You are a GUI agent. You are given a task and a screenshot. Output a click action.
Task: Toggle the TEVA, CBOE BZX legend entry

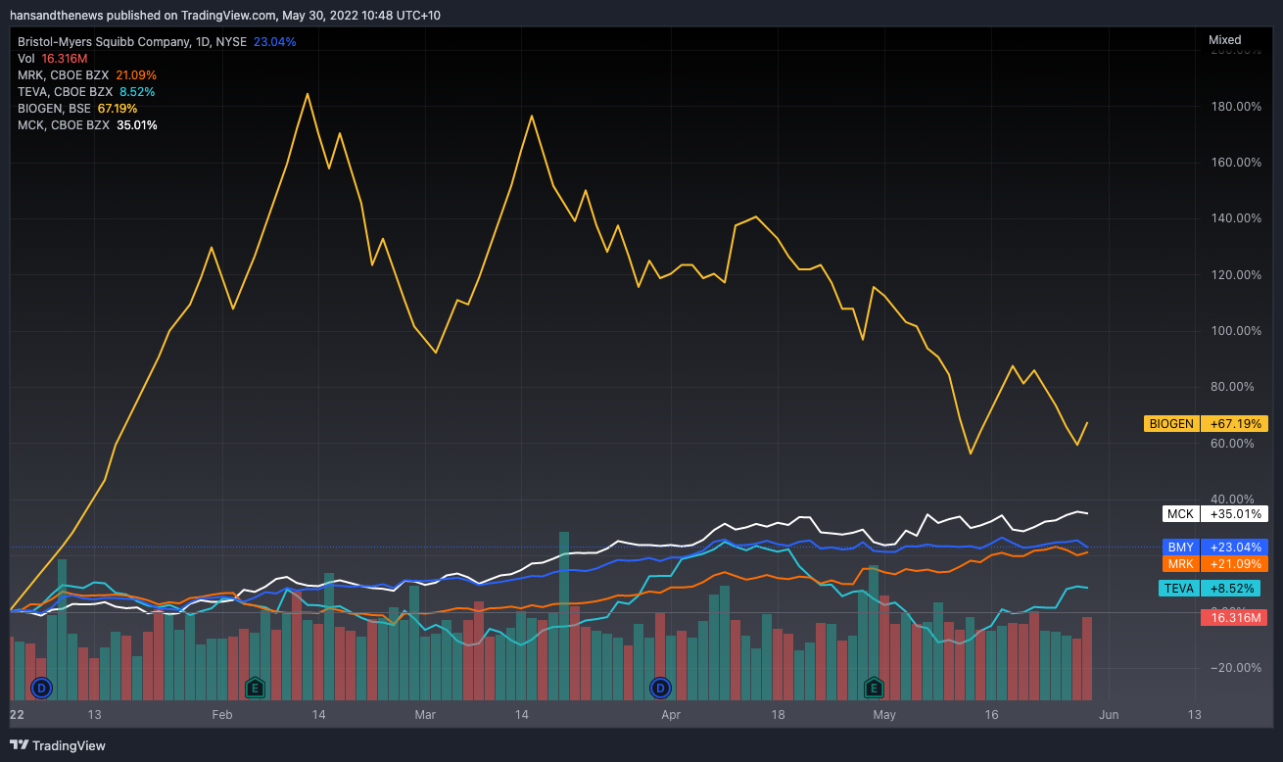tap(65, 92)
